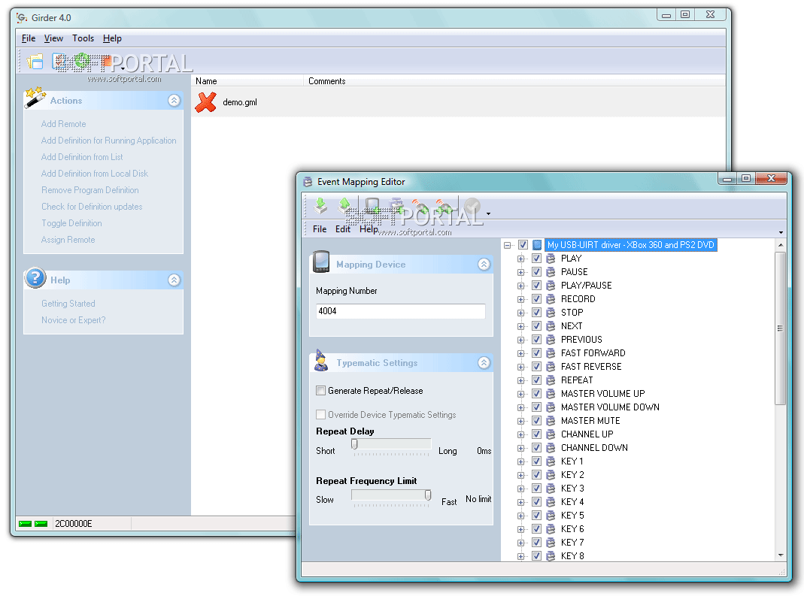
Task: Click the folder icon in Girder toolbar
Action: 35,62
